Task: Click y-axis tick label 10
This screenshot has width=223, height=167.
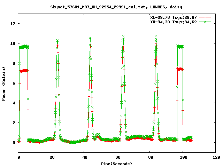Action: (x=13, y=43)
